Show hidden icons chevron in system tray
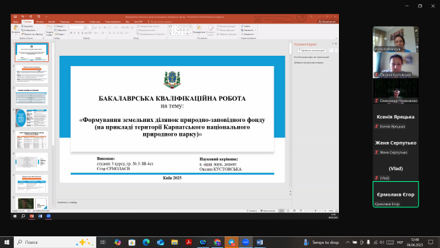Screen dimensions: 440x248 [x=348, y=242]
